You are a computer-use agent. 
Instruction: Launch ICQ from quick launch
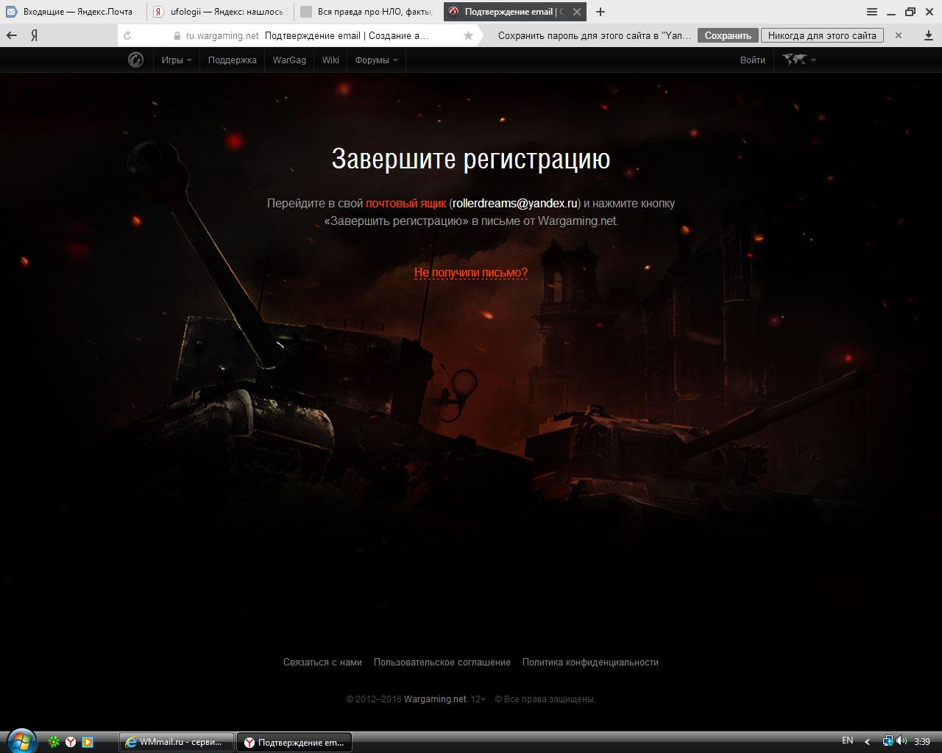pyautogui.click(x=54, y=742)
